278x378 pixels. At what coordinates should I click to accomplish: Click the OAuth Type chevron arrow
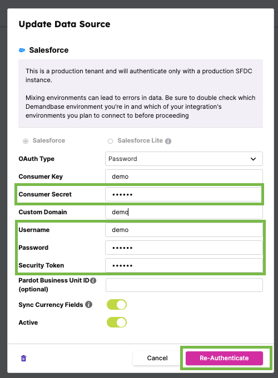pos(253,159)
